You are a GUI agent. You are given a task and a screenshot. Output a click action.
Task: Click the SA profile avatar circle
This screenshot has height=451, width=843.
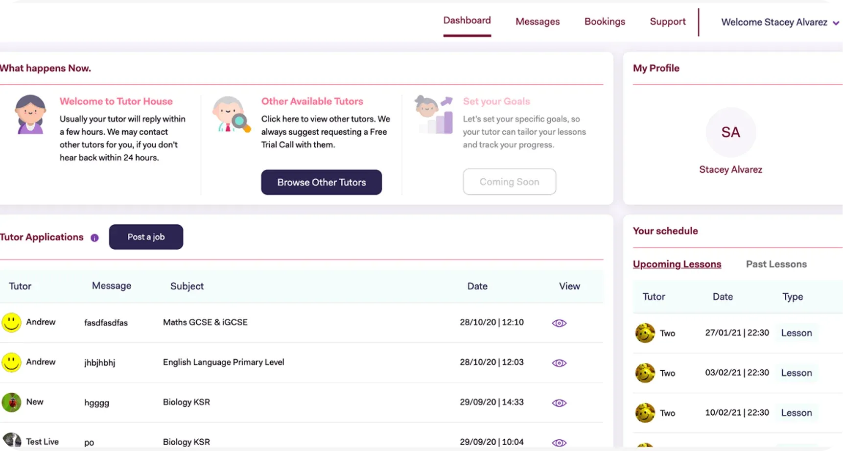click(x=730, y=132)
